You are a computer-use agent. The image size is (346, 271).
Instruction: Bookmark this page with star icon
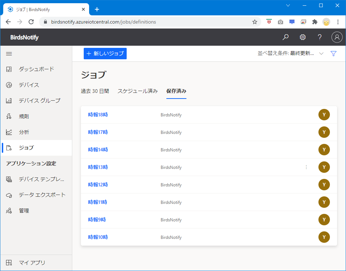coord(255,22)
